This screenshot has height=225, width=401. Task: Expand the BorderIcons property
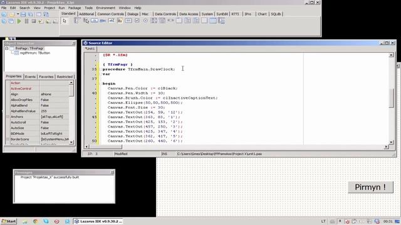click(8, 139)
